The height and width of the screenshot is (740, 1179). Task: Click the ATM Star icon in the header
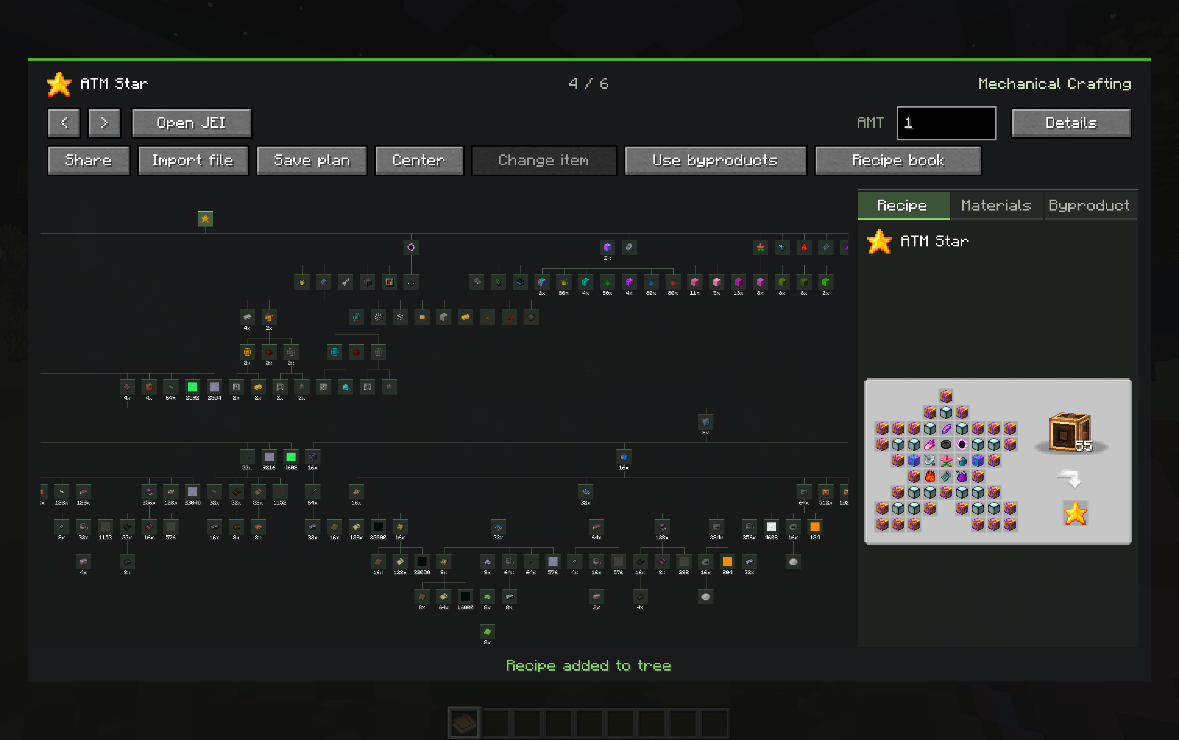coord(59,84)
